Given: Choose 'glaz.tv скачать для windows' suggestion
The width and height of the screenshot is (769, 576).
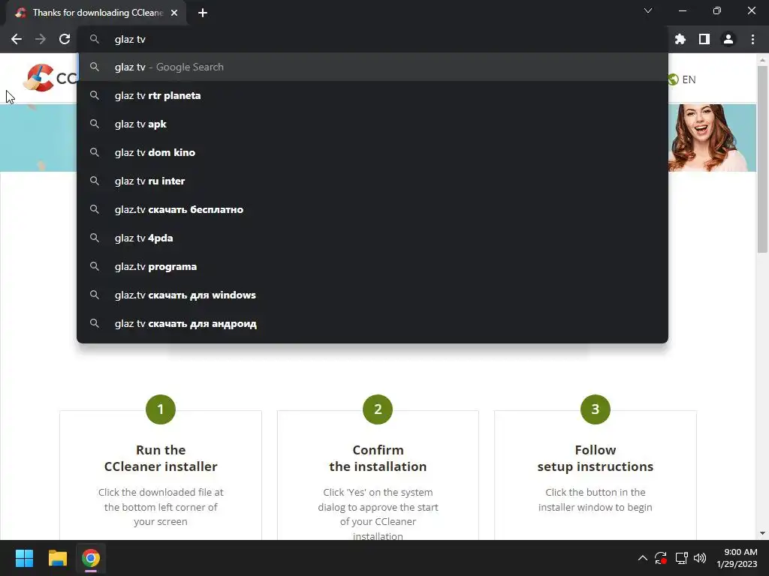Looking at the screenshot, I should [x=372, y=295].
